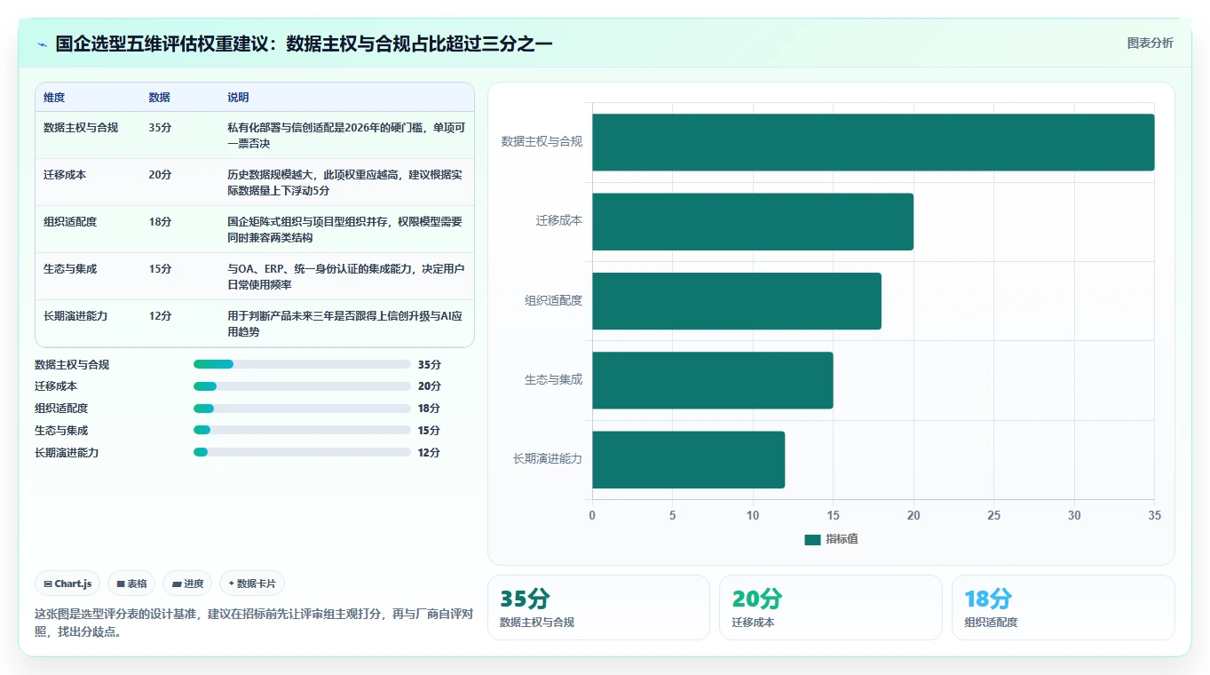Click the footer note about 选型评分表
The image size is (1210, 675).
point(253,623)
